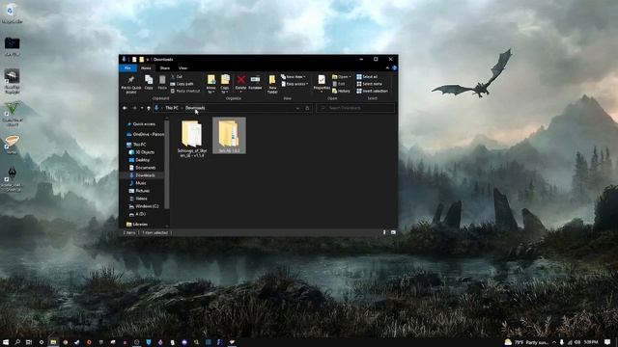Click History in the Open group
Viewport: 618px width, 347px height.
click(x=341, y=91)
